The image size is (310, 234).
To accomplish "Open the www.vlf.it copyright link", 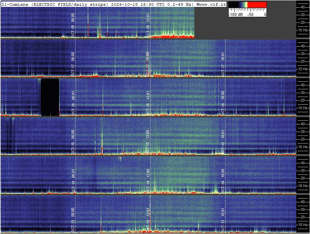I will 211,4.
